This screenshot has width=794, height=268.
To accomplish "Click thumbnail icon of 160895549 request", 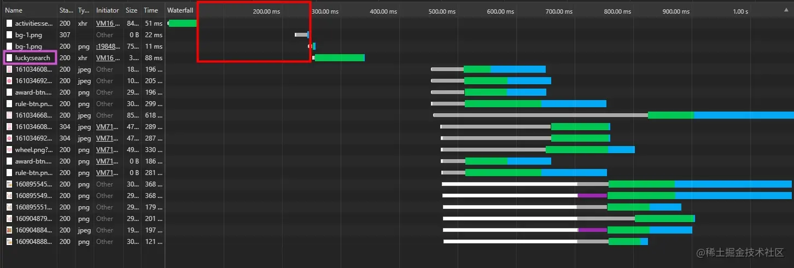I will point(9,196).
